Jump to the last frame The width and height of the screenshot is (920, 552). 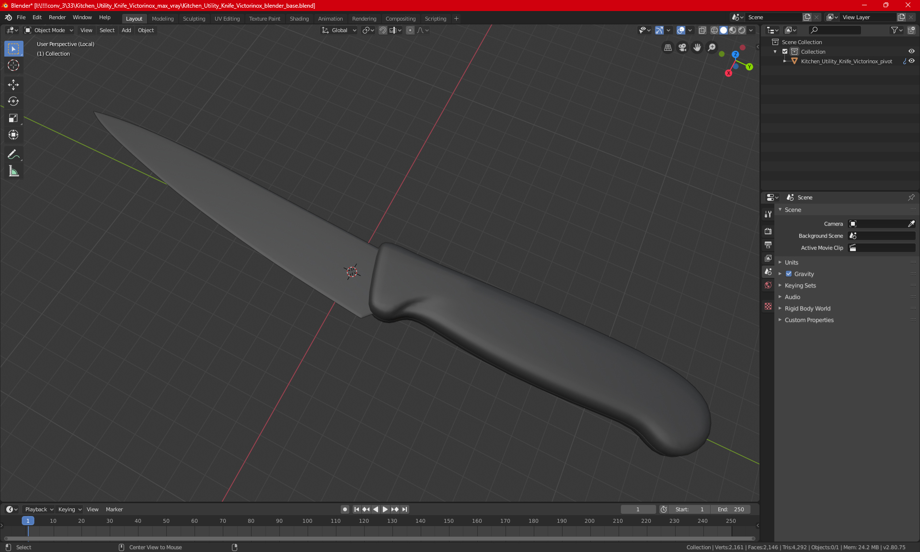coord(404,509)
